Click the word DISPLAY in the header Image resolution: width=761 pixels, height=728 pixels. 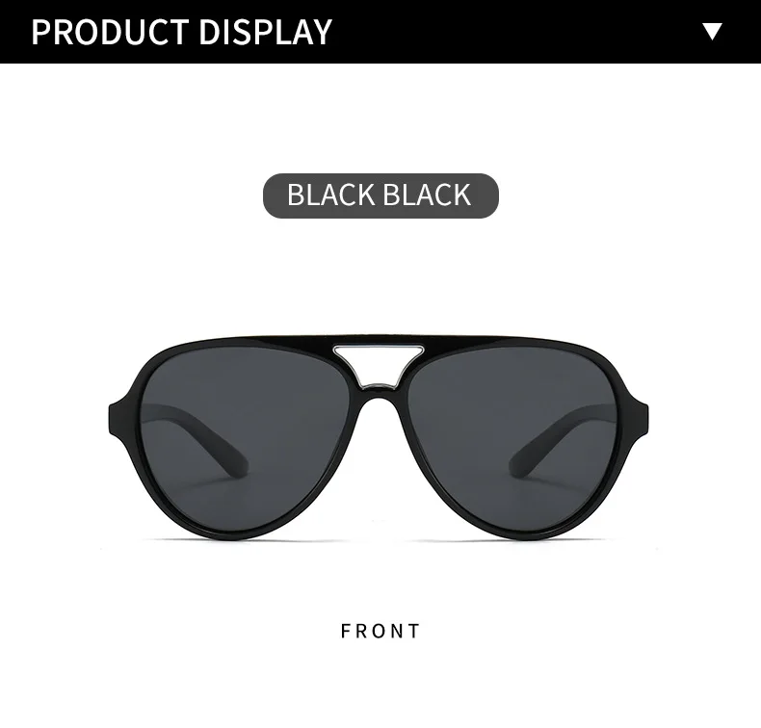pos(265,32)
